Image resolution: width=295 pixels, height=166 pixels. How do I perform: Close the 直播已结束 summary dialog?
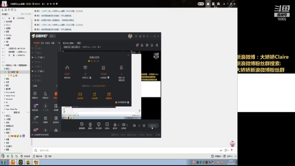tap(128, 55)
